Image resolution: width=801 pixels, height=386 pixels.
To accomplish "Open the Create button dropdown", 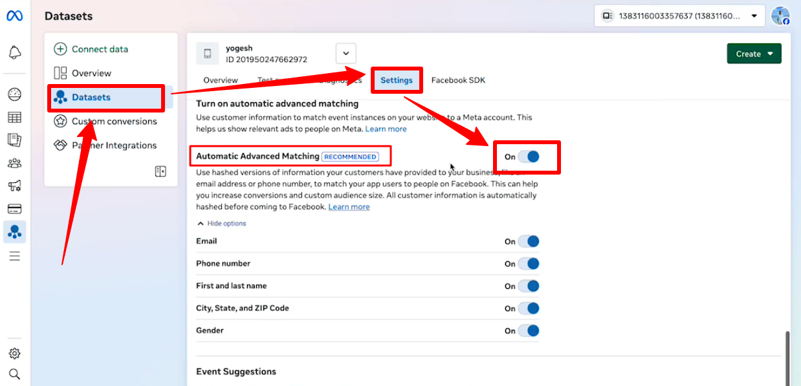I will (x=754, y=54).
